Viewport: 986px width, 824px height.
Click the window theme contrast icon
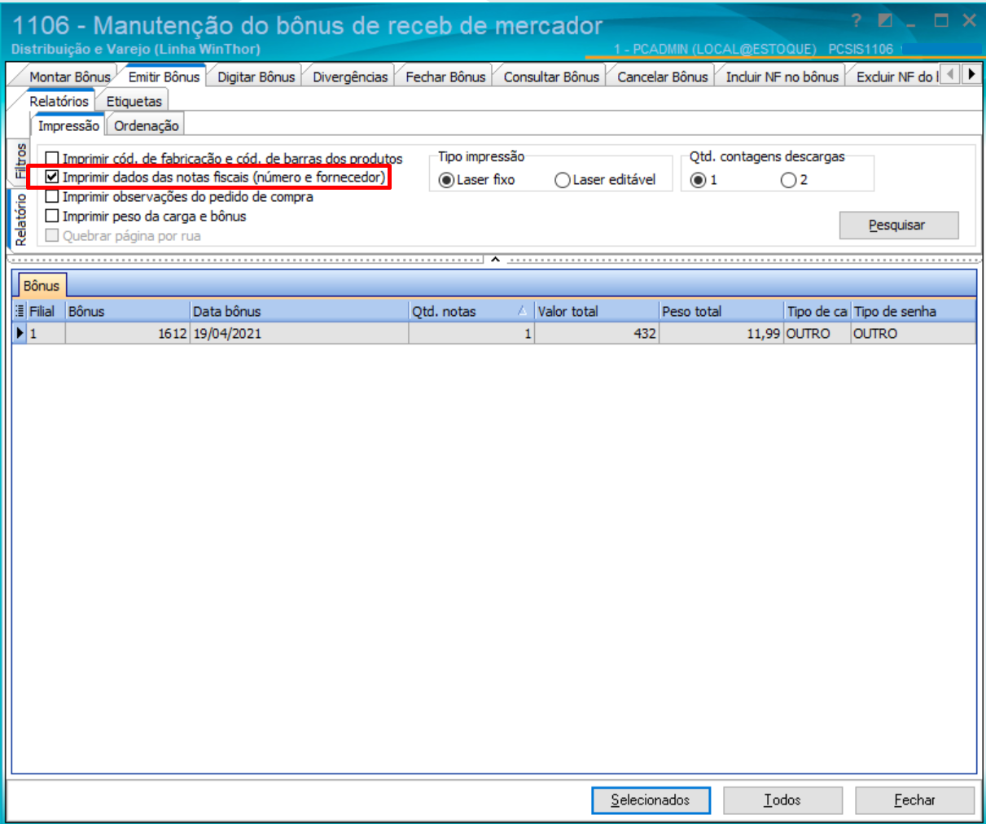(885, 21)
